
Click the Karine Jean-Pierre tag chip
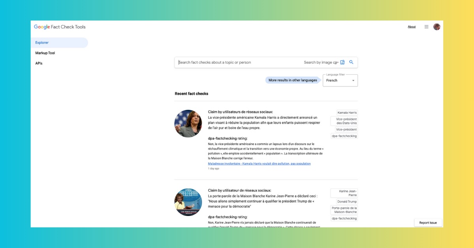pyautogui.click(x=344, y=193)
